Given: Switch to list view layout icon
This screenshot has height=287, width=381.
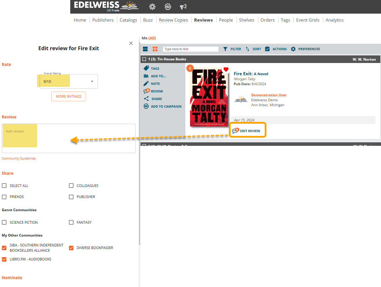Looking at the screenshot, I should 145,49.
